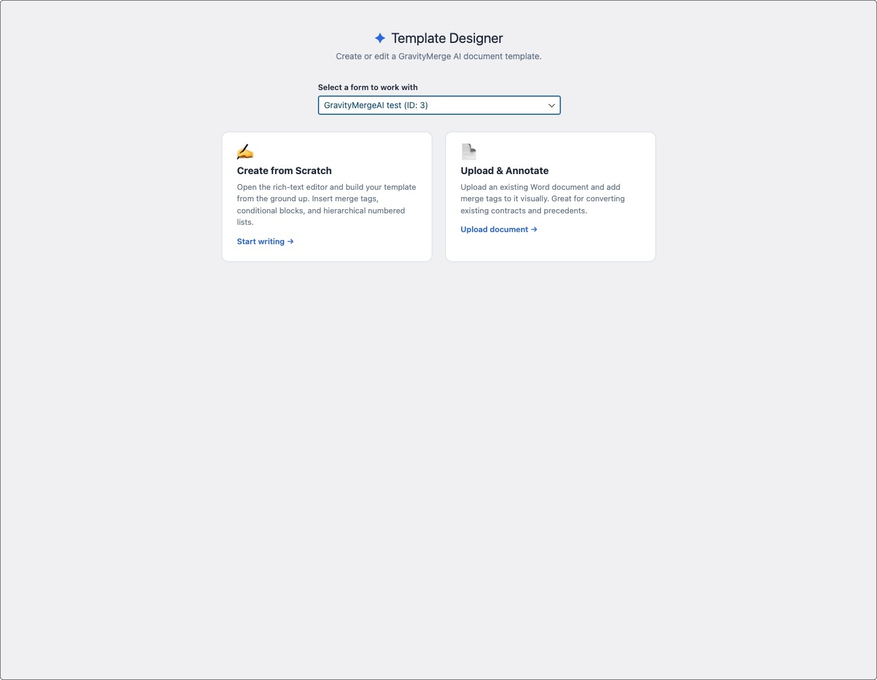Image resolution: width=877 pixels, height=680 pixels.
Task: Click 'Insert merge tags' text in Scratch card
Action: click(345, 198)
